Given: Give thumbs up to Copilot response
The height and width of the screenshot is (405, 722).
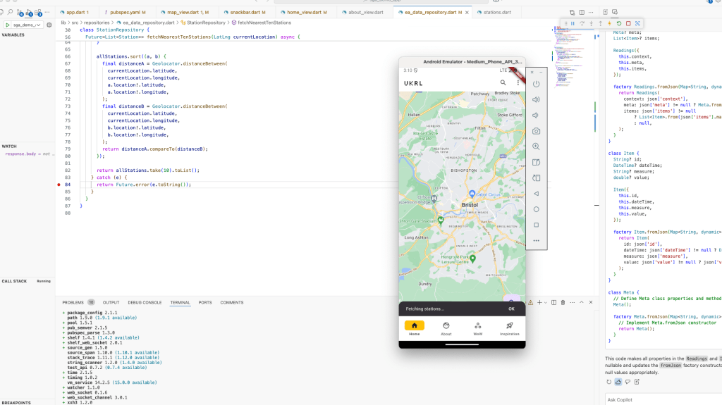Looking at the screenshot, I should tap(618, 382).
